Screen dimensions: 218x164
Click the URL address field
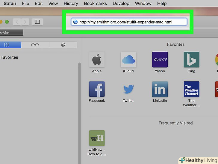[129, 22]
